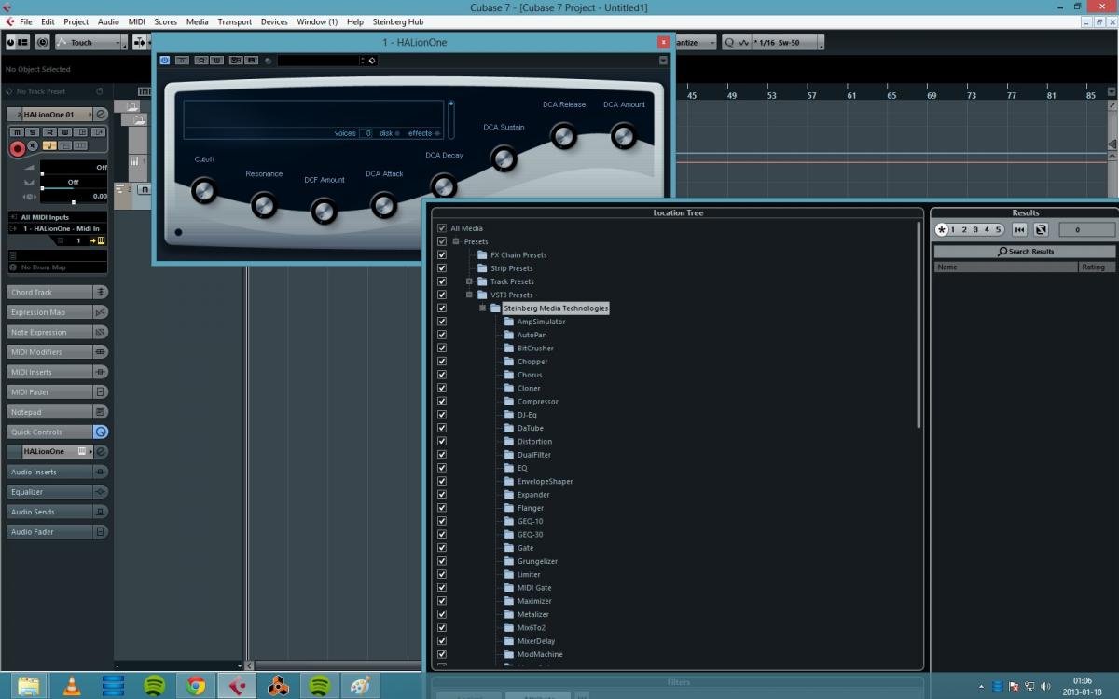Click the Audio Sends section icon
1119x699 pixels.
[x=101, y=512]
